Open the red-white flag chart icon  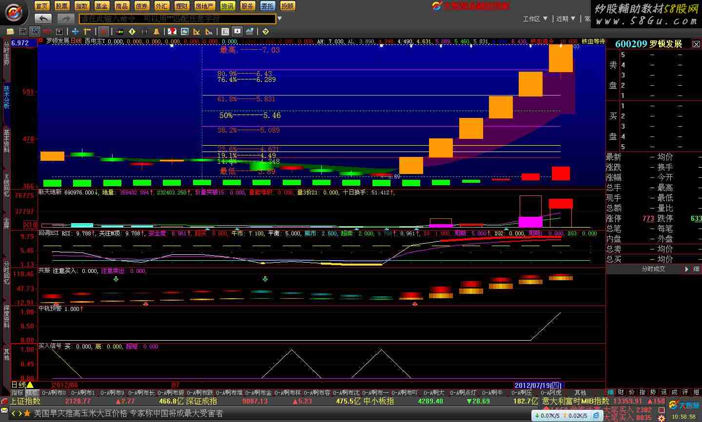pyautogui.click(x=172, y=31)
